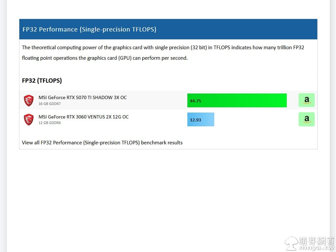Image resolution: width=336 pixels, height=252 pixels.
Task: Click MSI logo beside RTX 5070 TI
Action: click(29, 100)
